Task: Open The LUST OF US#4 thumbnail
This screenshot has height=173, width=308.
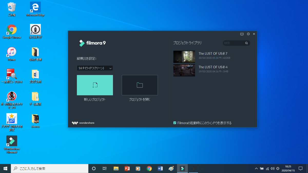Action: (184, 70)
